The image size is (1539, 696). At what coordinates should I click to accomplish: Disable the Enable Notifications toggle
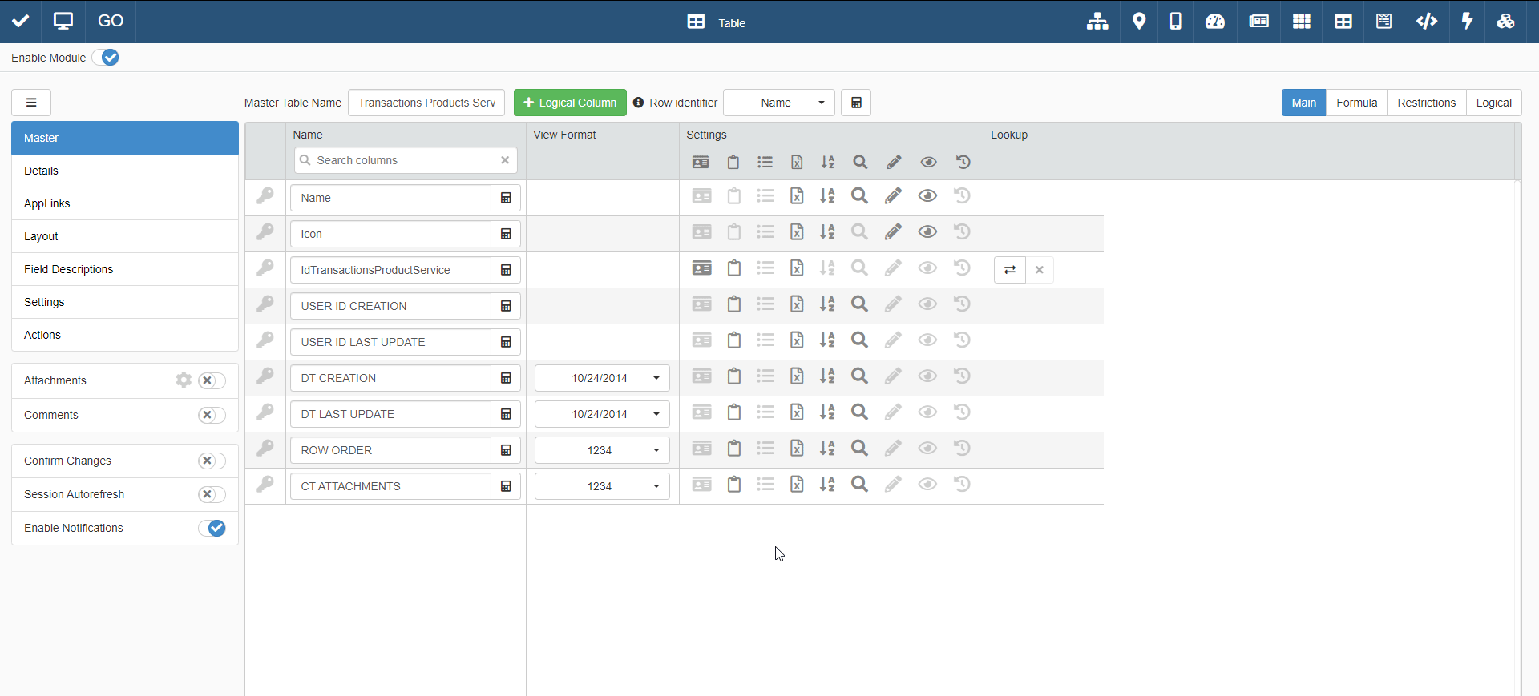[212, 528]
